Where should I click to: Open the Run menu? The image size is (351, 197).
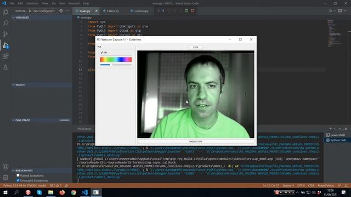click(x=62, y=3)
